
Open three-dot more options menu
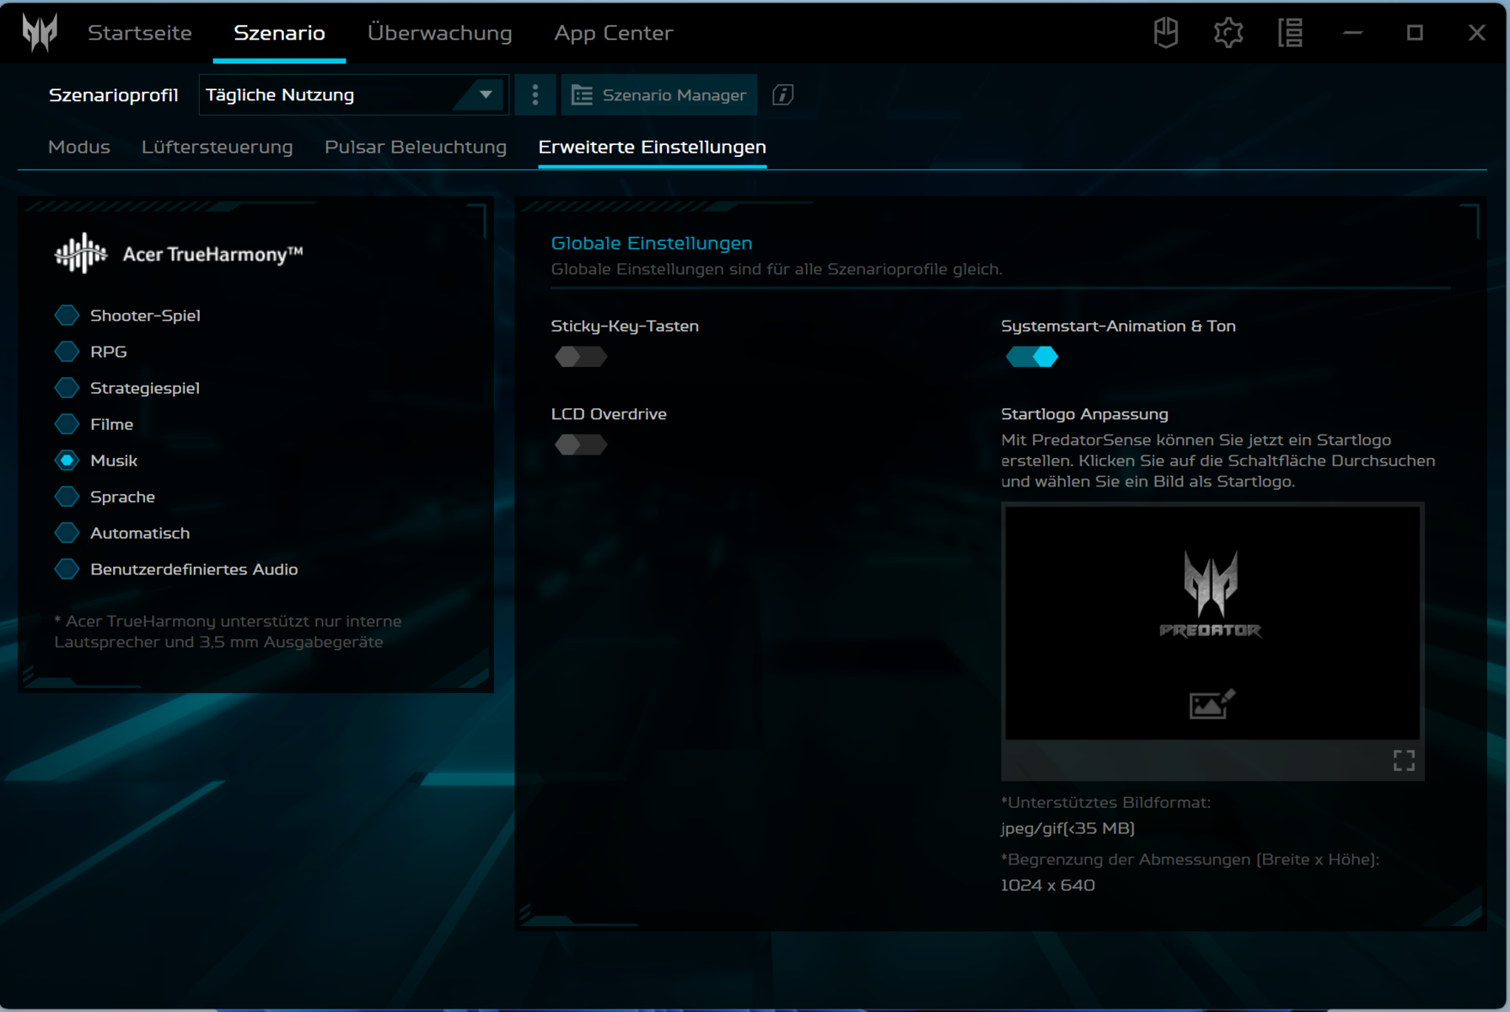point(535,95)
